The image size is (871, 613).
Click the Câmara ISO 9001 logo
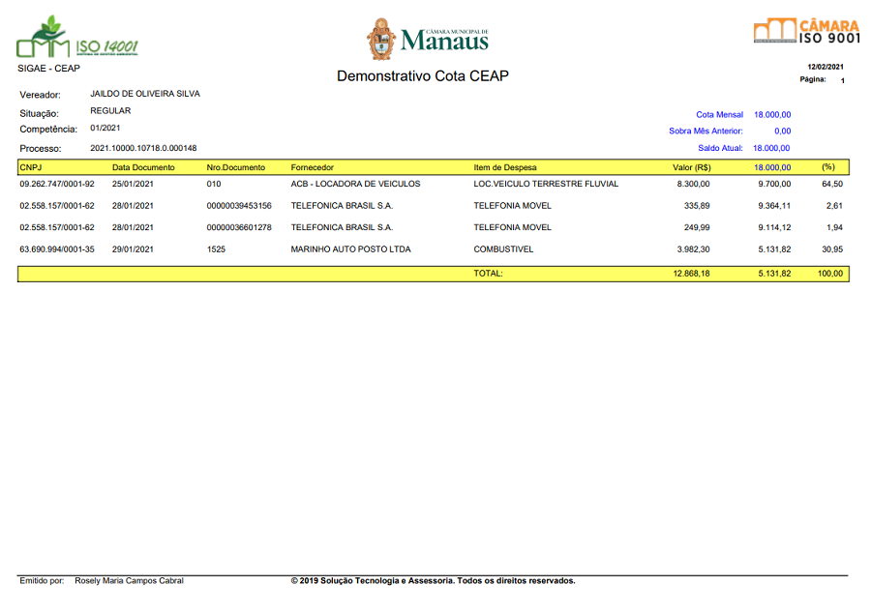[x=806, y=31]
